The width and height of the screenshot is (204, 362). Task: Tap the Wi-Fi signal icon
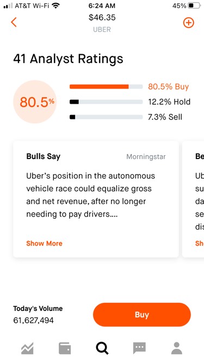click(55, 5)
